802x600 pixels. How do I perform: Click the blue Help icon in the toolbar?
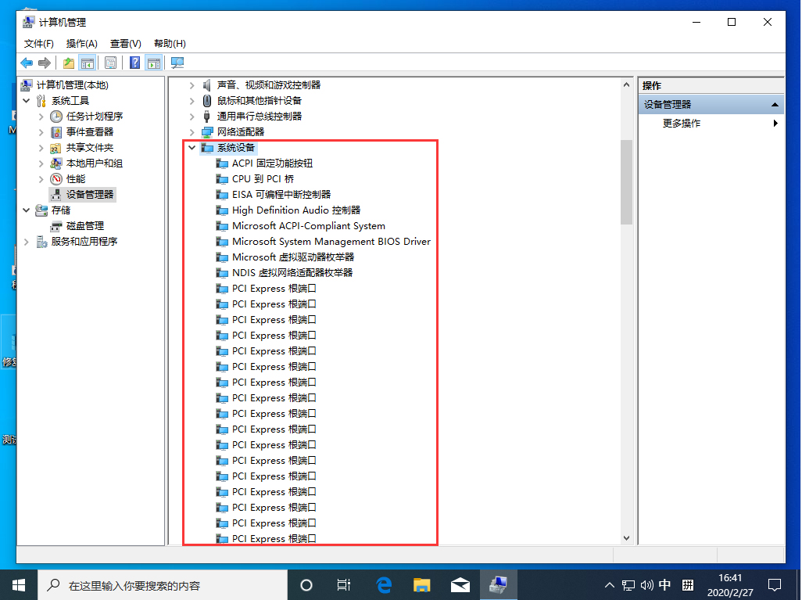point(134,63)
